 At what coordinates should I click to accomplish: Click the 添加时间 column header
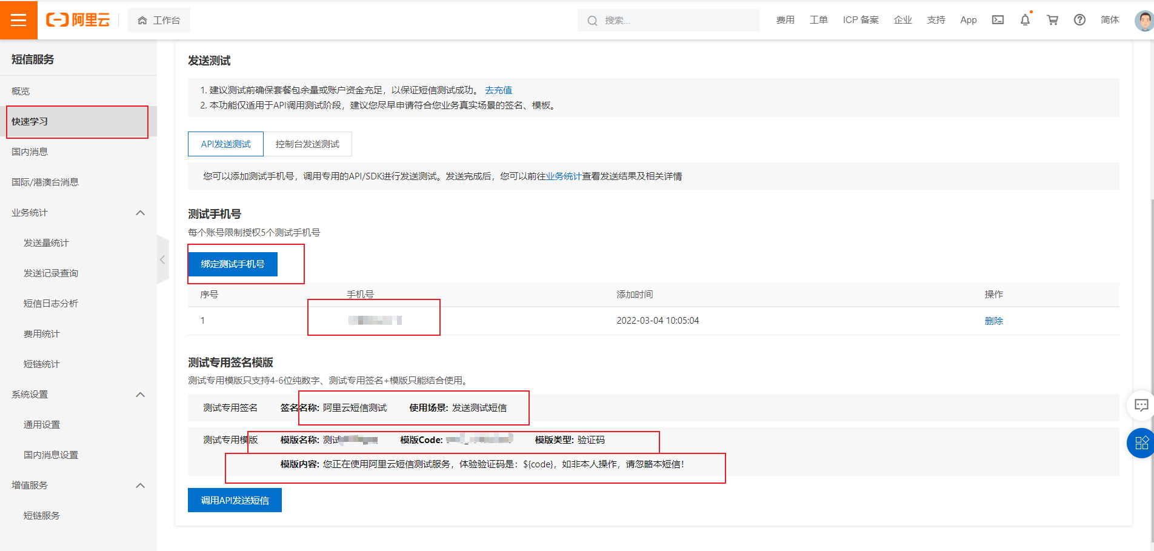tap(635, 294)
